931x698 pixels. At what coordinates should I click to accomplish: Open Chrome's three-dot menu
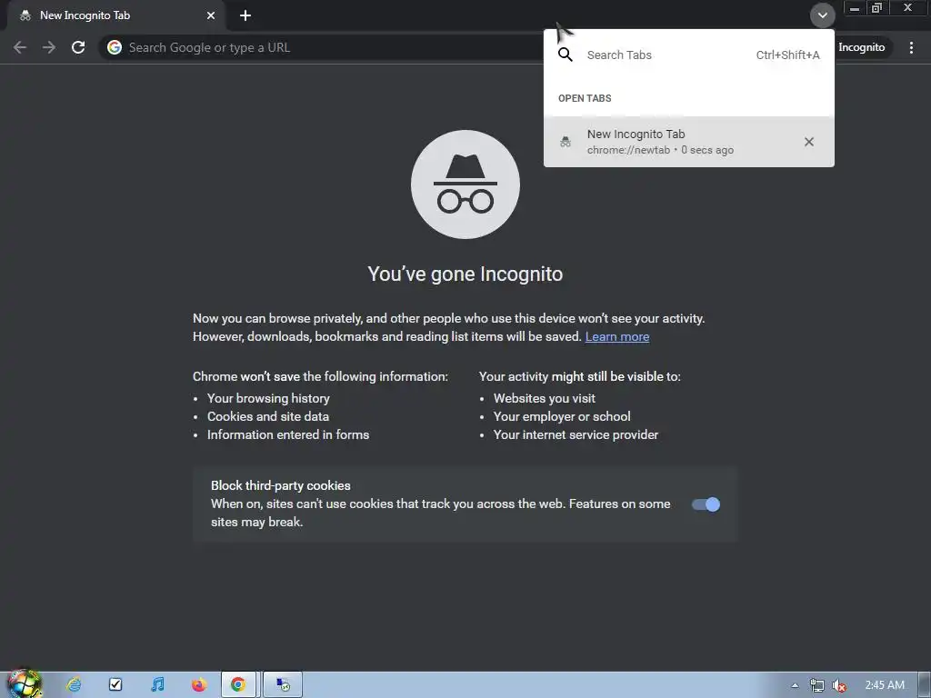[911, 47]
